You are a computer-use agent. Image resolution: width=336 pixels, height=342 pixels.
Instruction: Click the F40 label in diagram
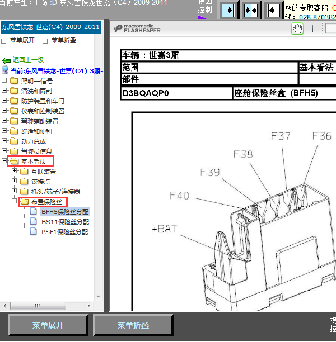point(179,196)
